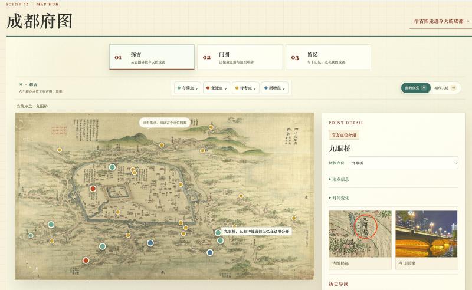Click the blue marker below the south wall
Viewport: 472px width, 290px height.
pyautogui.click(x=150, y=243)
